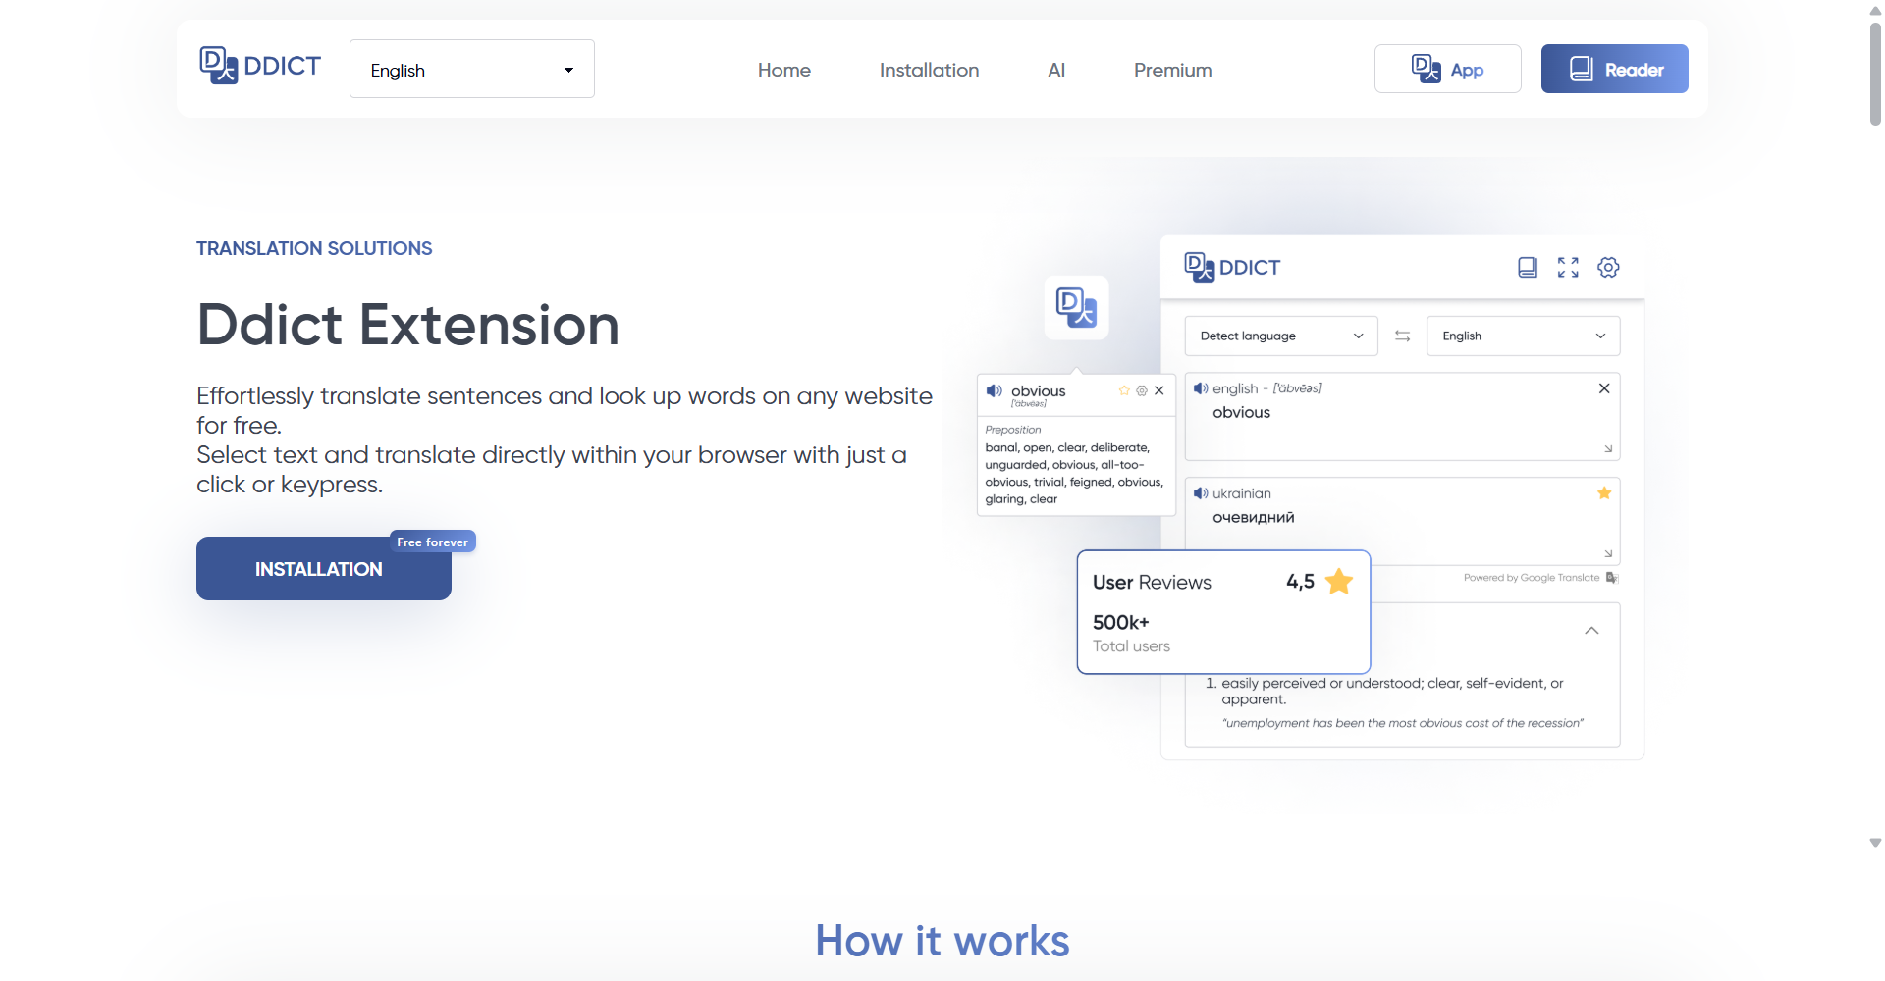Click the scrollbar down arrow
Screen dimensions: 1885x981
[1875, 843]
